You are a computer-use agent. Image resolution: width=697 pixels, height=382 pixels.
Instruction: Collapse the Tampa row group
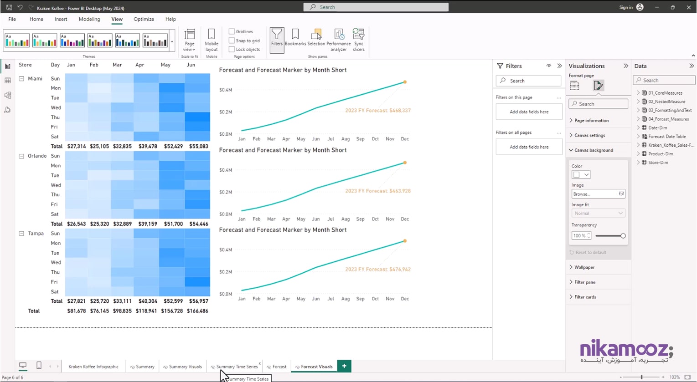(21, 234)
